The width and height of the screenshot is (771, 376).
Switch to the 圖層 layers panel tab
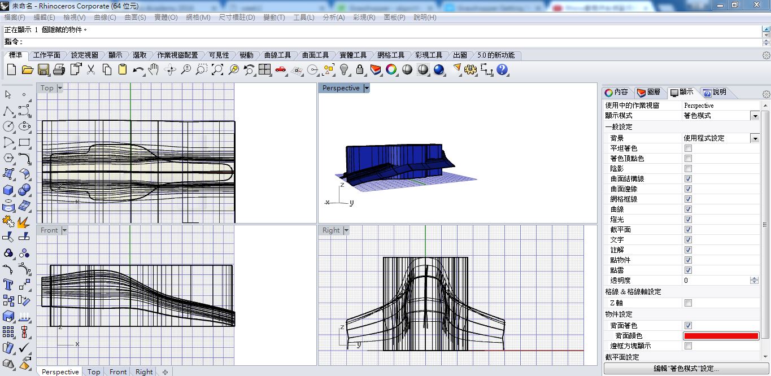click(x=648, y=92)
